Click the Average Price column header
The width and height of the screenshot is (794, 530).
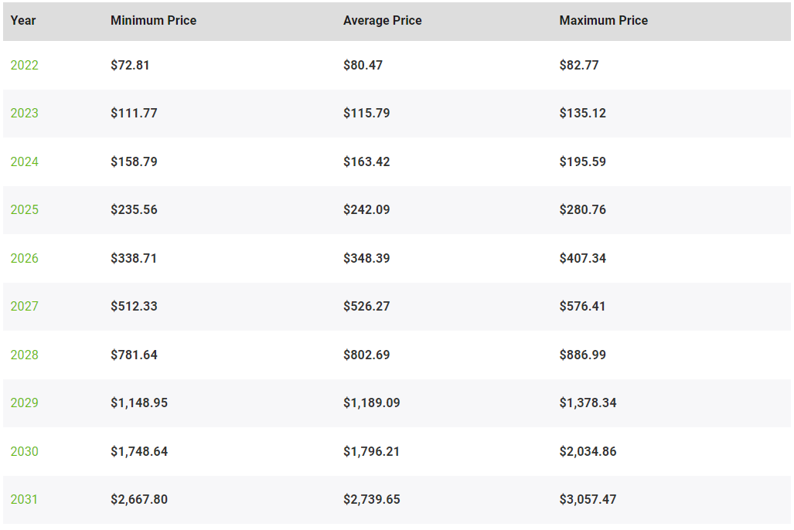click(383, 21)
